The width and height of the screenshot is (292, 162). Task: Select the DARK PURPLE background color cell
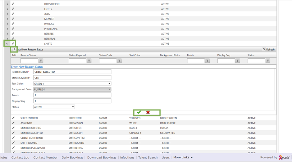168,123
